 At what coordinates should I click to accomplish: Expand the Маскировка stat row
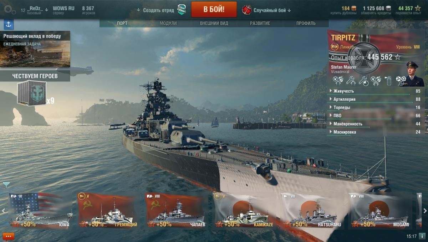coord(375,132)
